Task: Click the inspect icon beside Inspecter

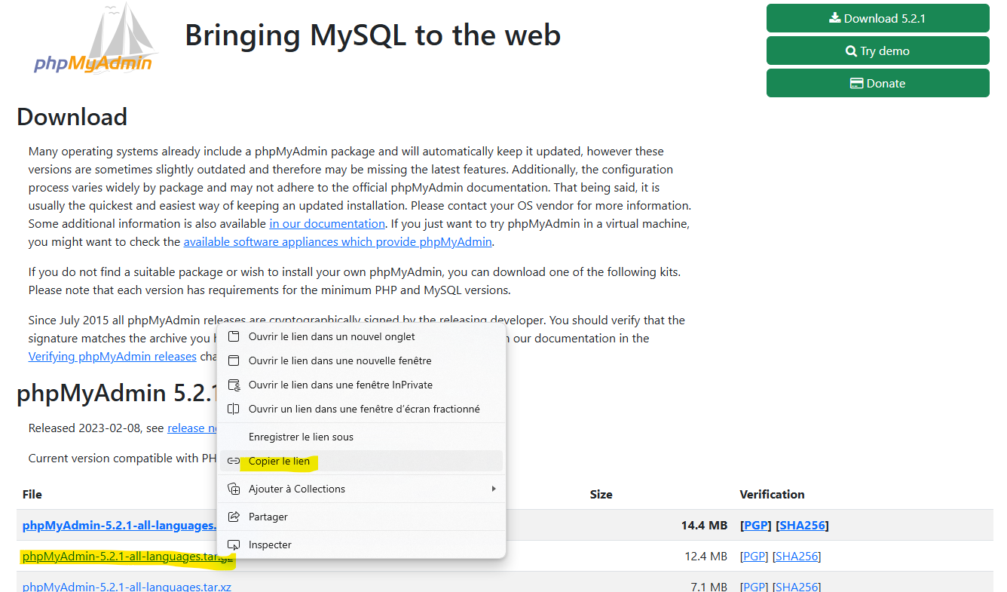Action: [x=234, y=544]
